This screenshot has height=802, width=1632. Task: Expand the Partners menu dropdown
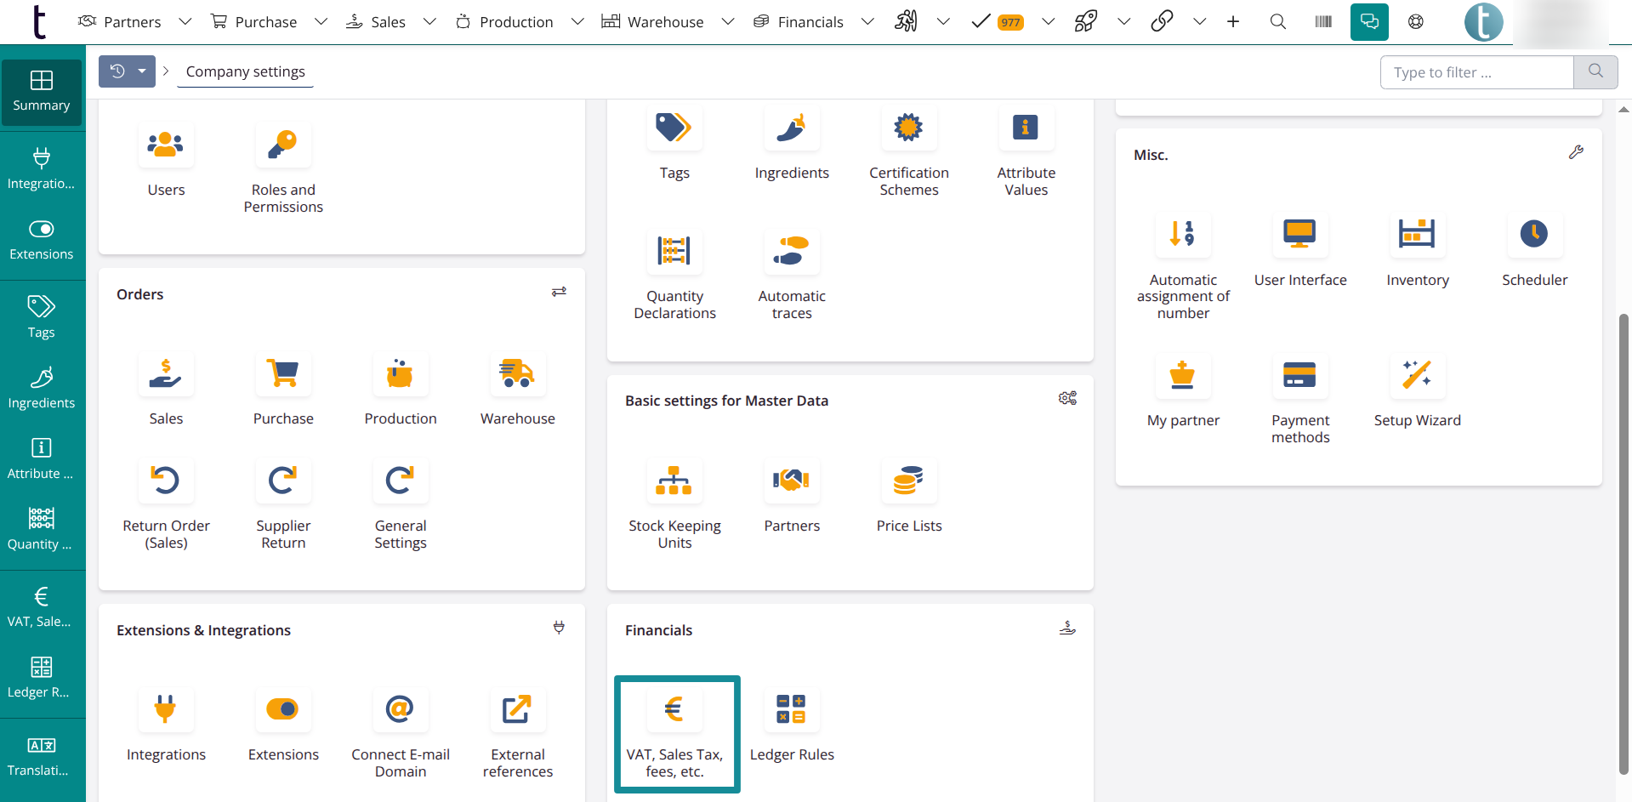point(185,22)
